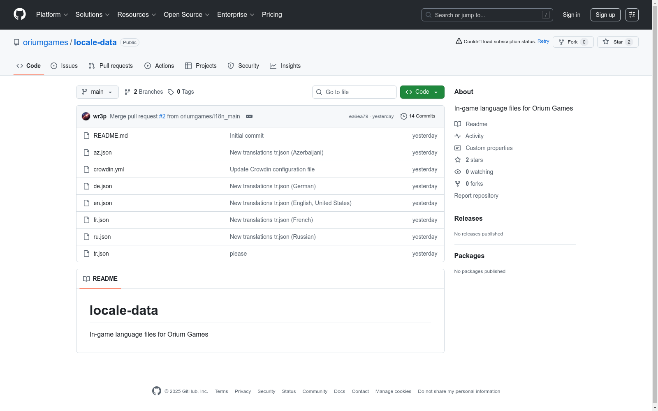Expand the Open Source menu
Image resolution: width=658 pixels, height=411 pixels.
point(187,14)
